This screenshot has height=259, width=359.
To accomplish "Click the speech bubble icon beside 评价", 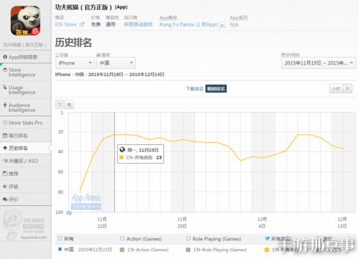I will [5, 199].
